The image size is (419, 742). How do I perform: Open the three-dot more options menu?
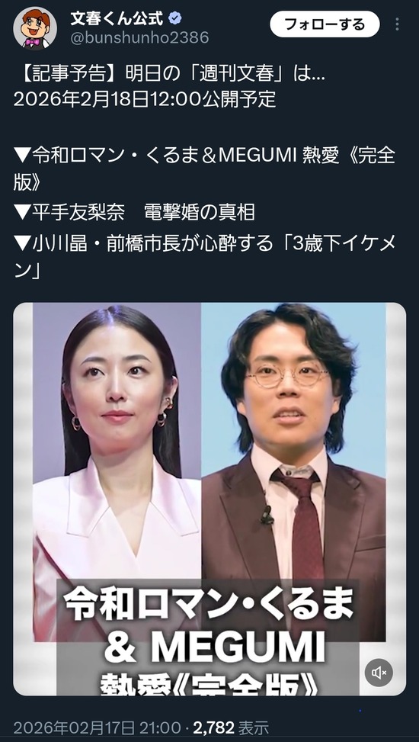coord(397,24)
